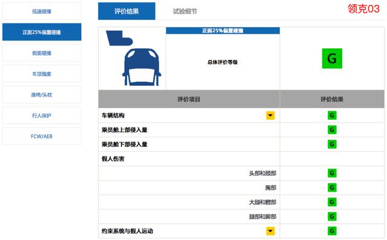Click the 乘员舱下部侵入量 row label

tap(125, 144)
